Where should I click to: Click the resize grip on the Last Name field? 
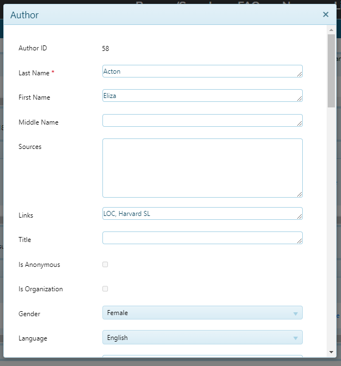(299, 74)
